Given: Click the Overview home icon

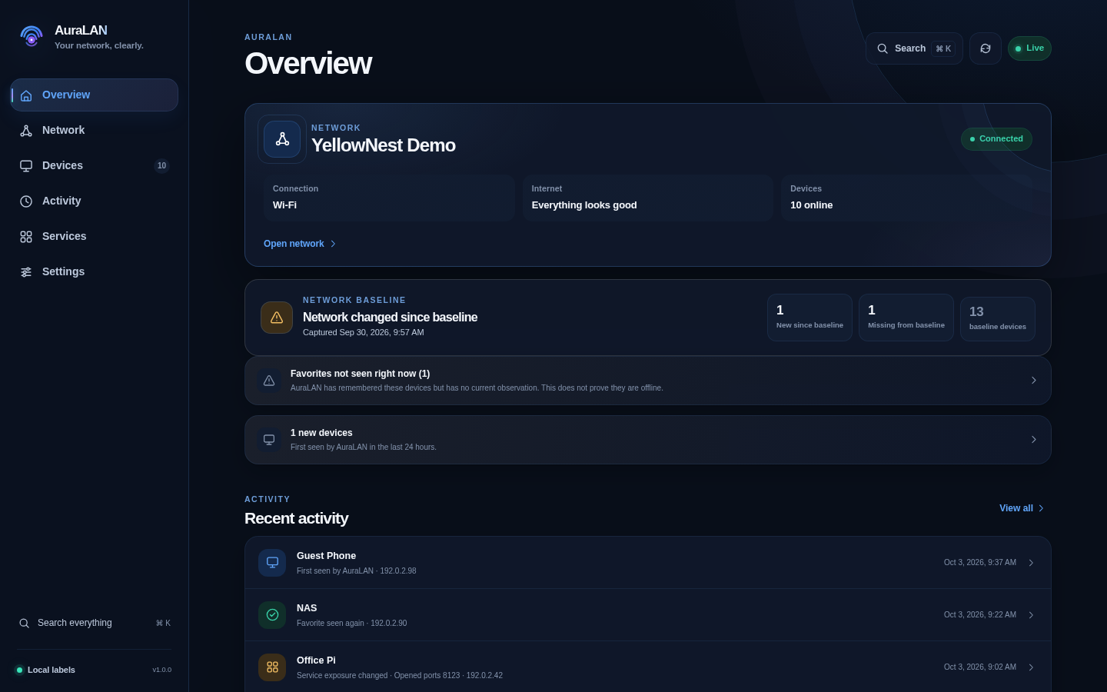Looking at the screenshot, I should pos(26,95).
